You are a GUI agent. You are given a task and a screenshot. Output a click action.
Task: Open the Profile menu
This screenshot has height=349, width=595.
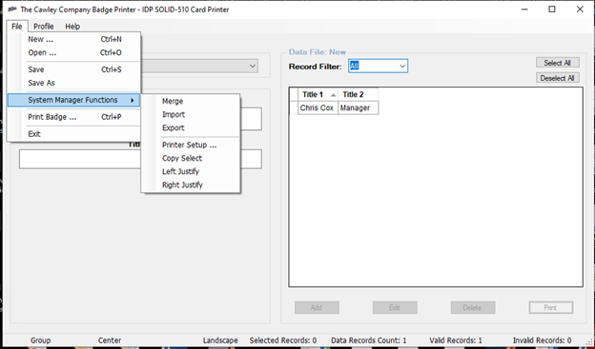[43, 26]
